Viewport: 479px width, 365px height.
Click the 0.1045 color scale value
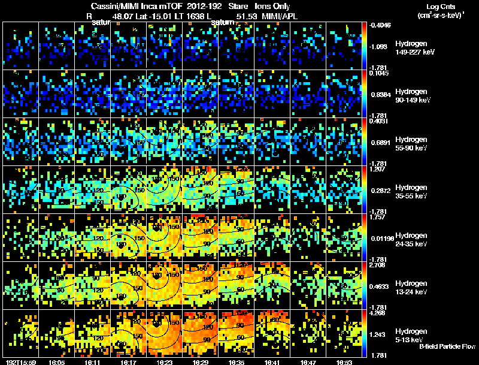(x=379, y=73)
